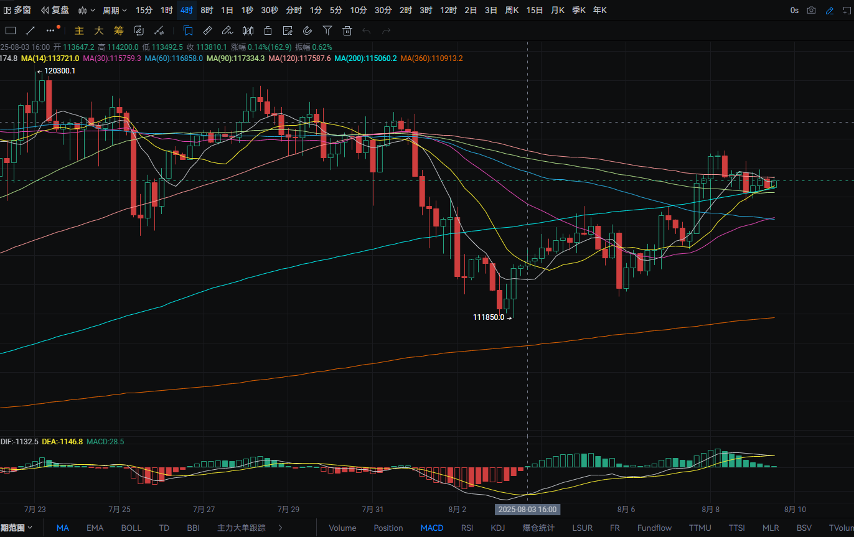Click the 111850.0 low price marker
Viewport: 854px width, 537px height.
(x=489, y=317)
